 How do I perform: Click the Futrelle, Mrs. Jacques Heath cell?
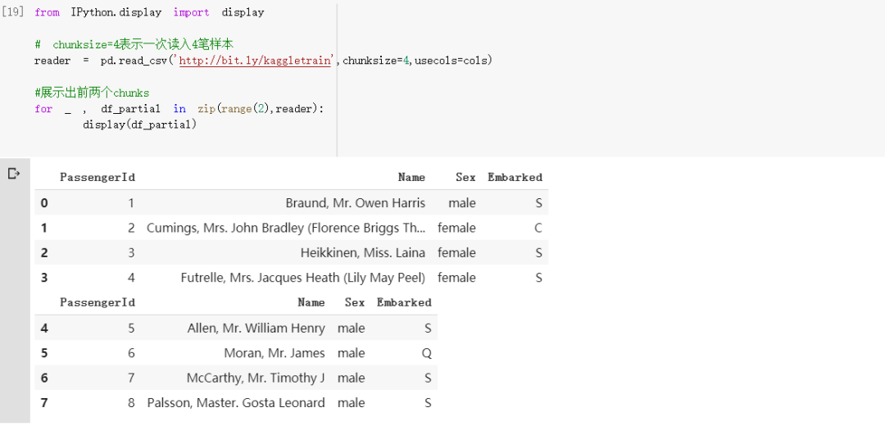[x=303, y=278]
